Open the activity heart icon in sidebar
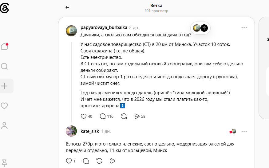Screen dimensions: 269x168 4,106
